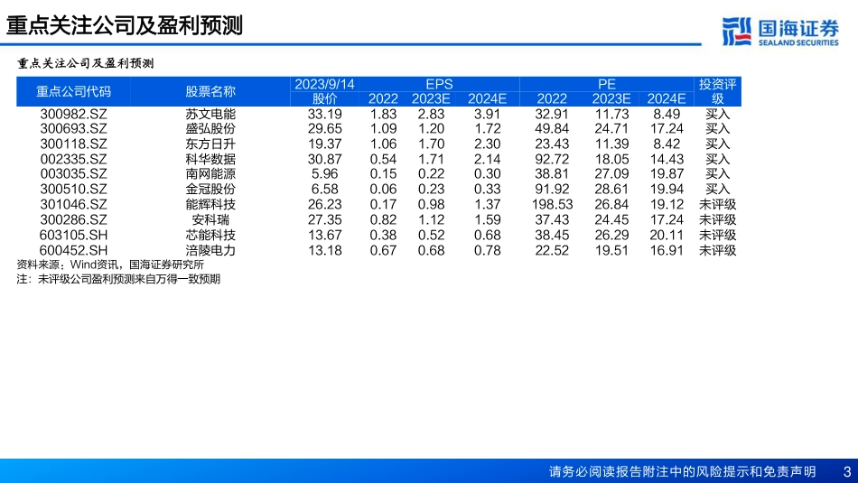Screen dimensions: 858x483
Task: Select stock code 603105.SH
Action: tap(73, 236)
